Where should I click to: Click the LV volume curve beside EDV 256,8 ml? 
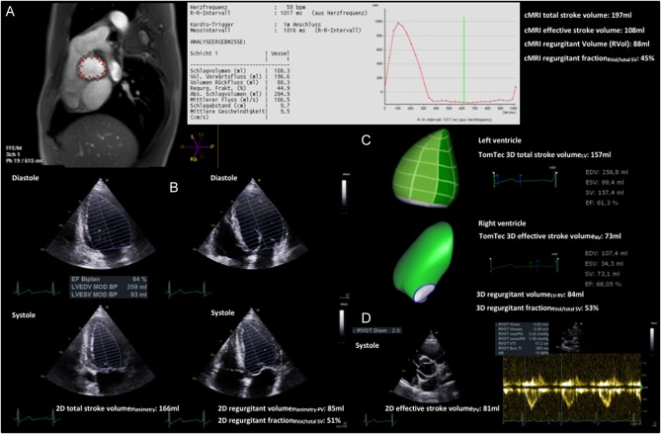pyautogui.click(x=526, y=179)
